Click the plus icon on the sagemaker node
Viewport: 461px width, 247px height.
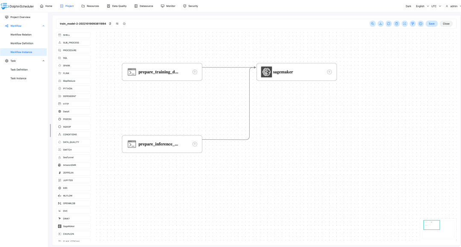(329, 72)
